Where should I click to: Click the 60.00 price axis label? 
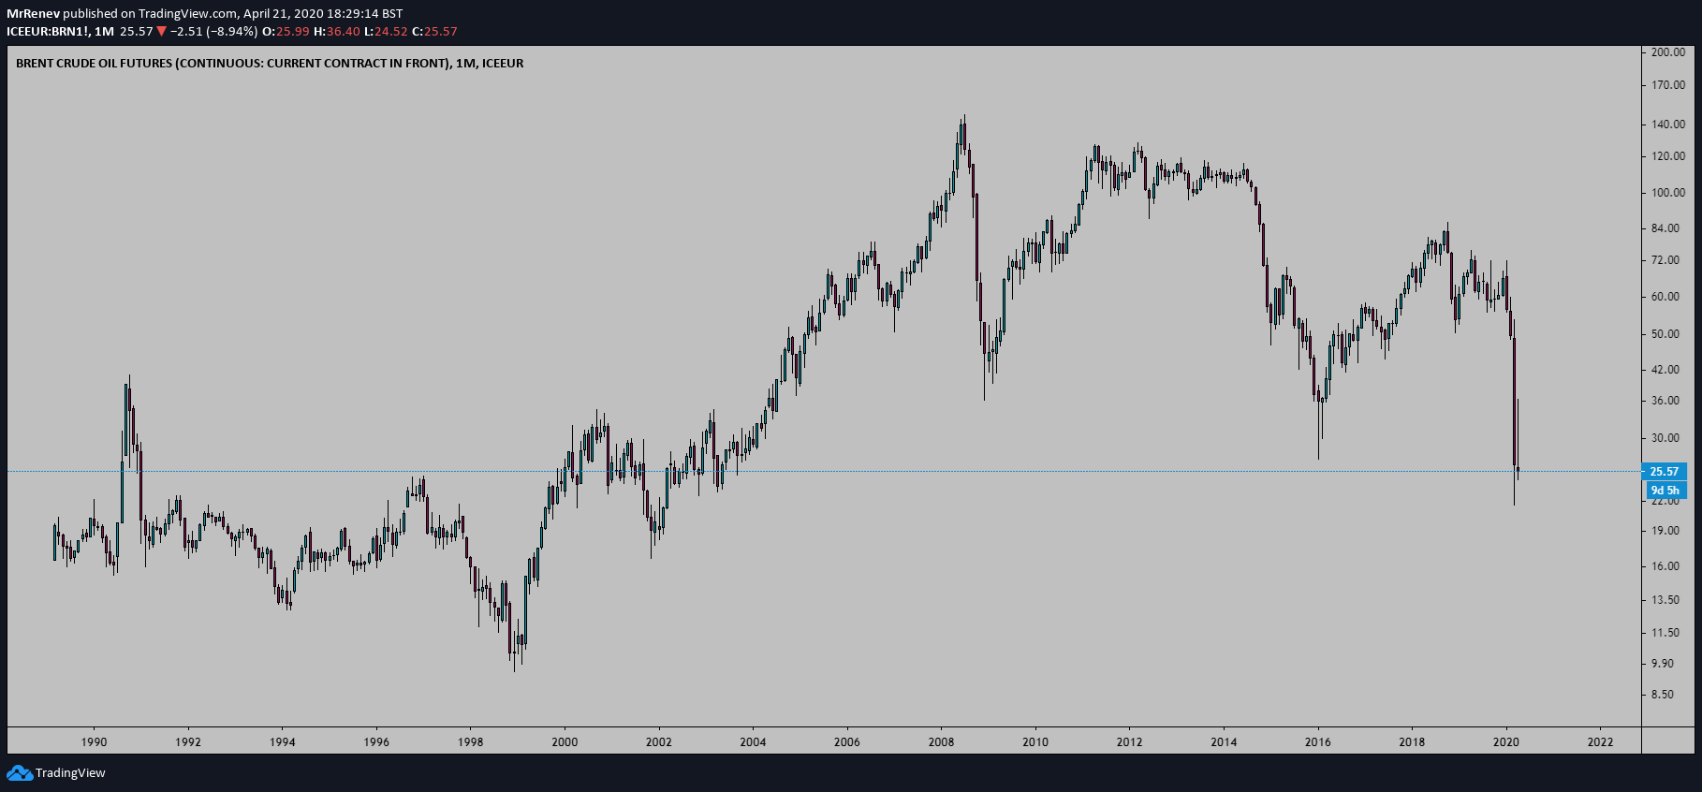coord(1665,297)
